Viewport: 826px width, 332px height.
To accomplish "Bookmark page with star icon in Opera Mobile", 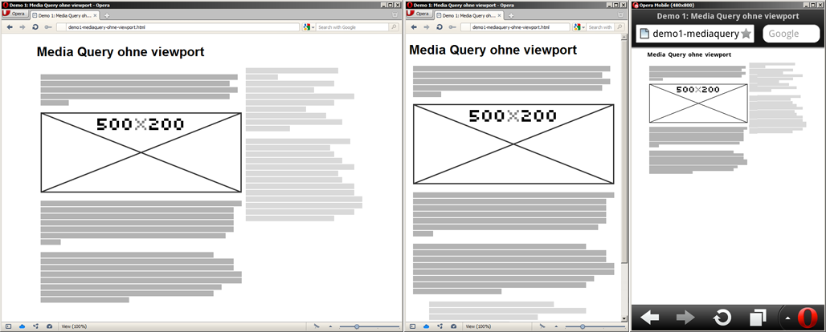I will (x=746, y=34).
